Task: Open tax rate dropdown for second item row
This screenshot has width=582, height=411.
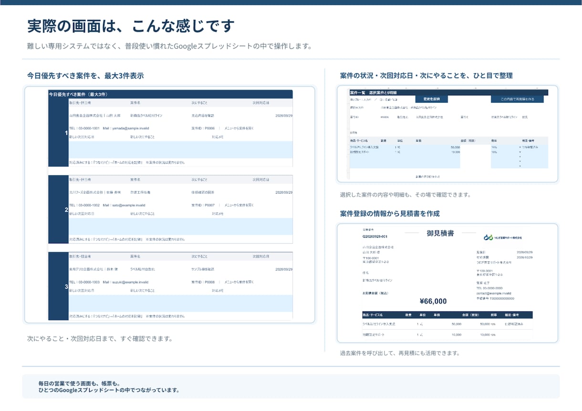Action: click(x=520, y=152)
